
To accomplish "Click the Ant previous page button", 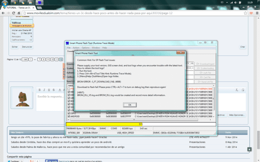I will click(25, 59).
